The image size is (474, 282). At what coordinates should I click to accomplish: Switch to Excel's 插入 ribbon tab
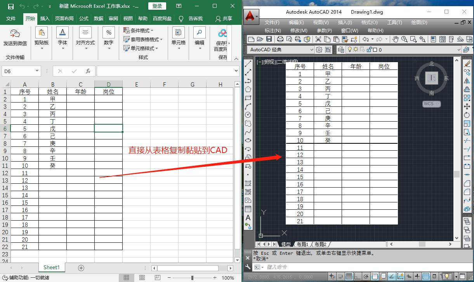point(44,18)
